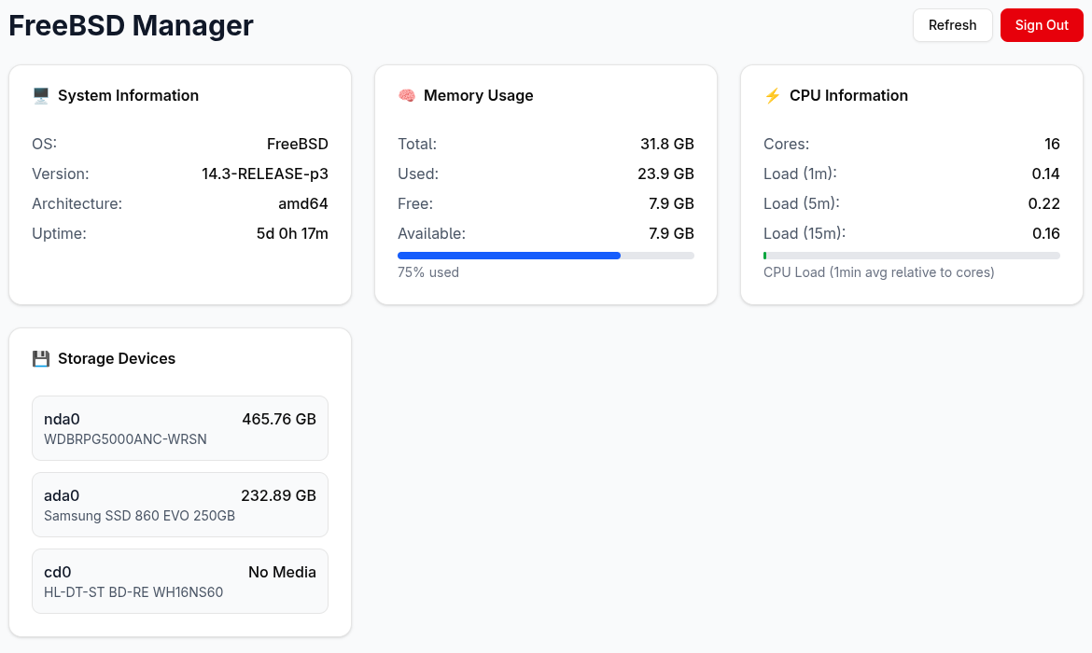Click the computer icon beside System Information
Screen dimensions: 1092x653
point(40,95)
